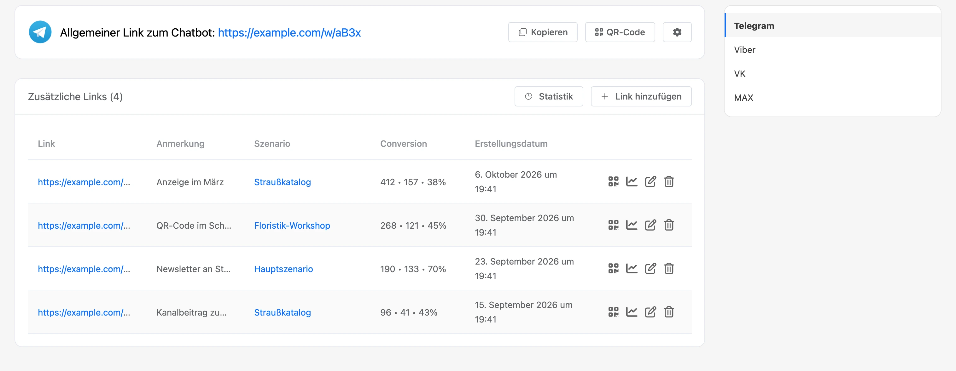
Task: Click the date '30. September 2026 um 19:41'
Action: 524,225
